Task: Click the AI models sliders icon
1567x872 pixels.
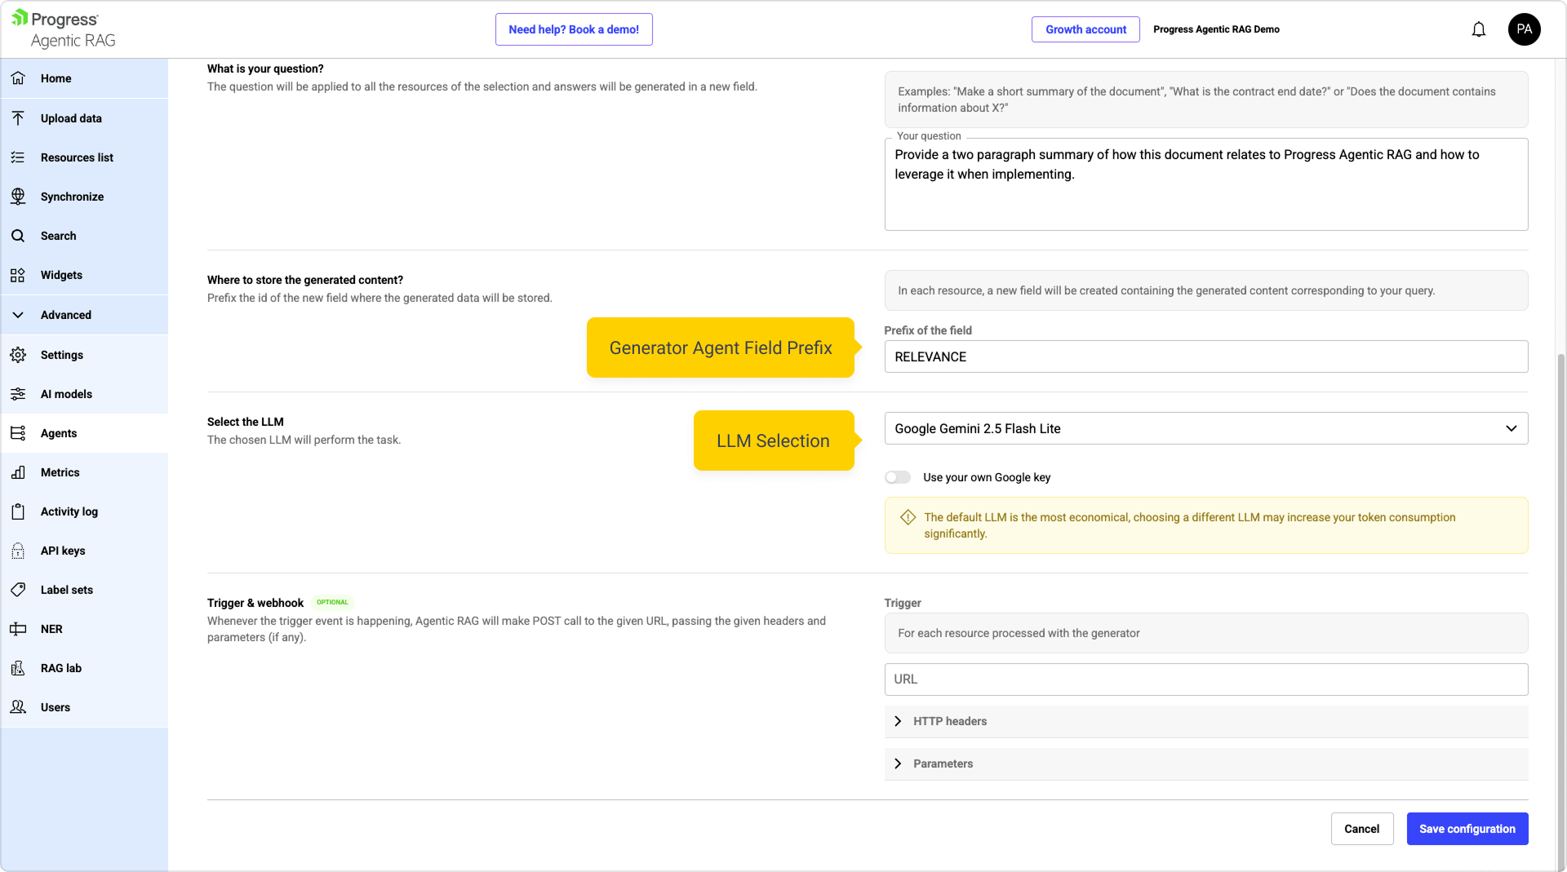Action: [18, 394]
